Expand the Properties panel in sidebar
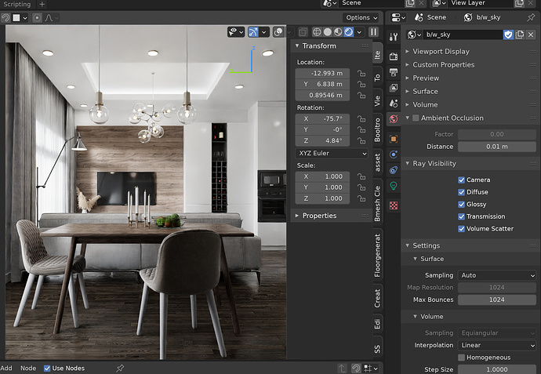 296,216
